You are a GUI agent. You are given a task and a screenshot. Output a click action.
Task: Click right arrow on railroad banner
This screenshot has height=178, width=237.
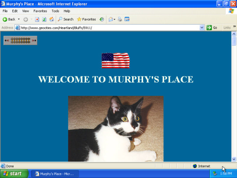34,40
